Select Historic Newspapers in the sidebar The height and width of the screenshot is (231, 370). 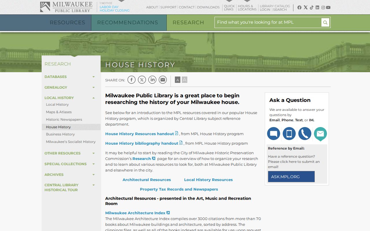coord(64,120)
